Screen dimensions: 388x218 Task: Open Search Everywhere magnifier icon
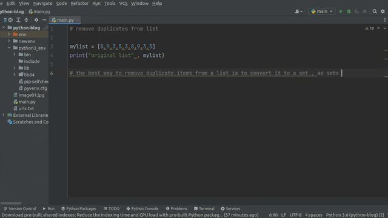[375, 12]
